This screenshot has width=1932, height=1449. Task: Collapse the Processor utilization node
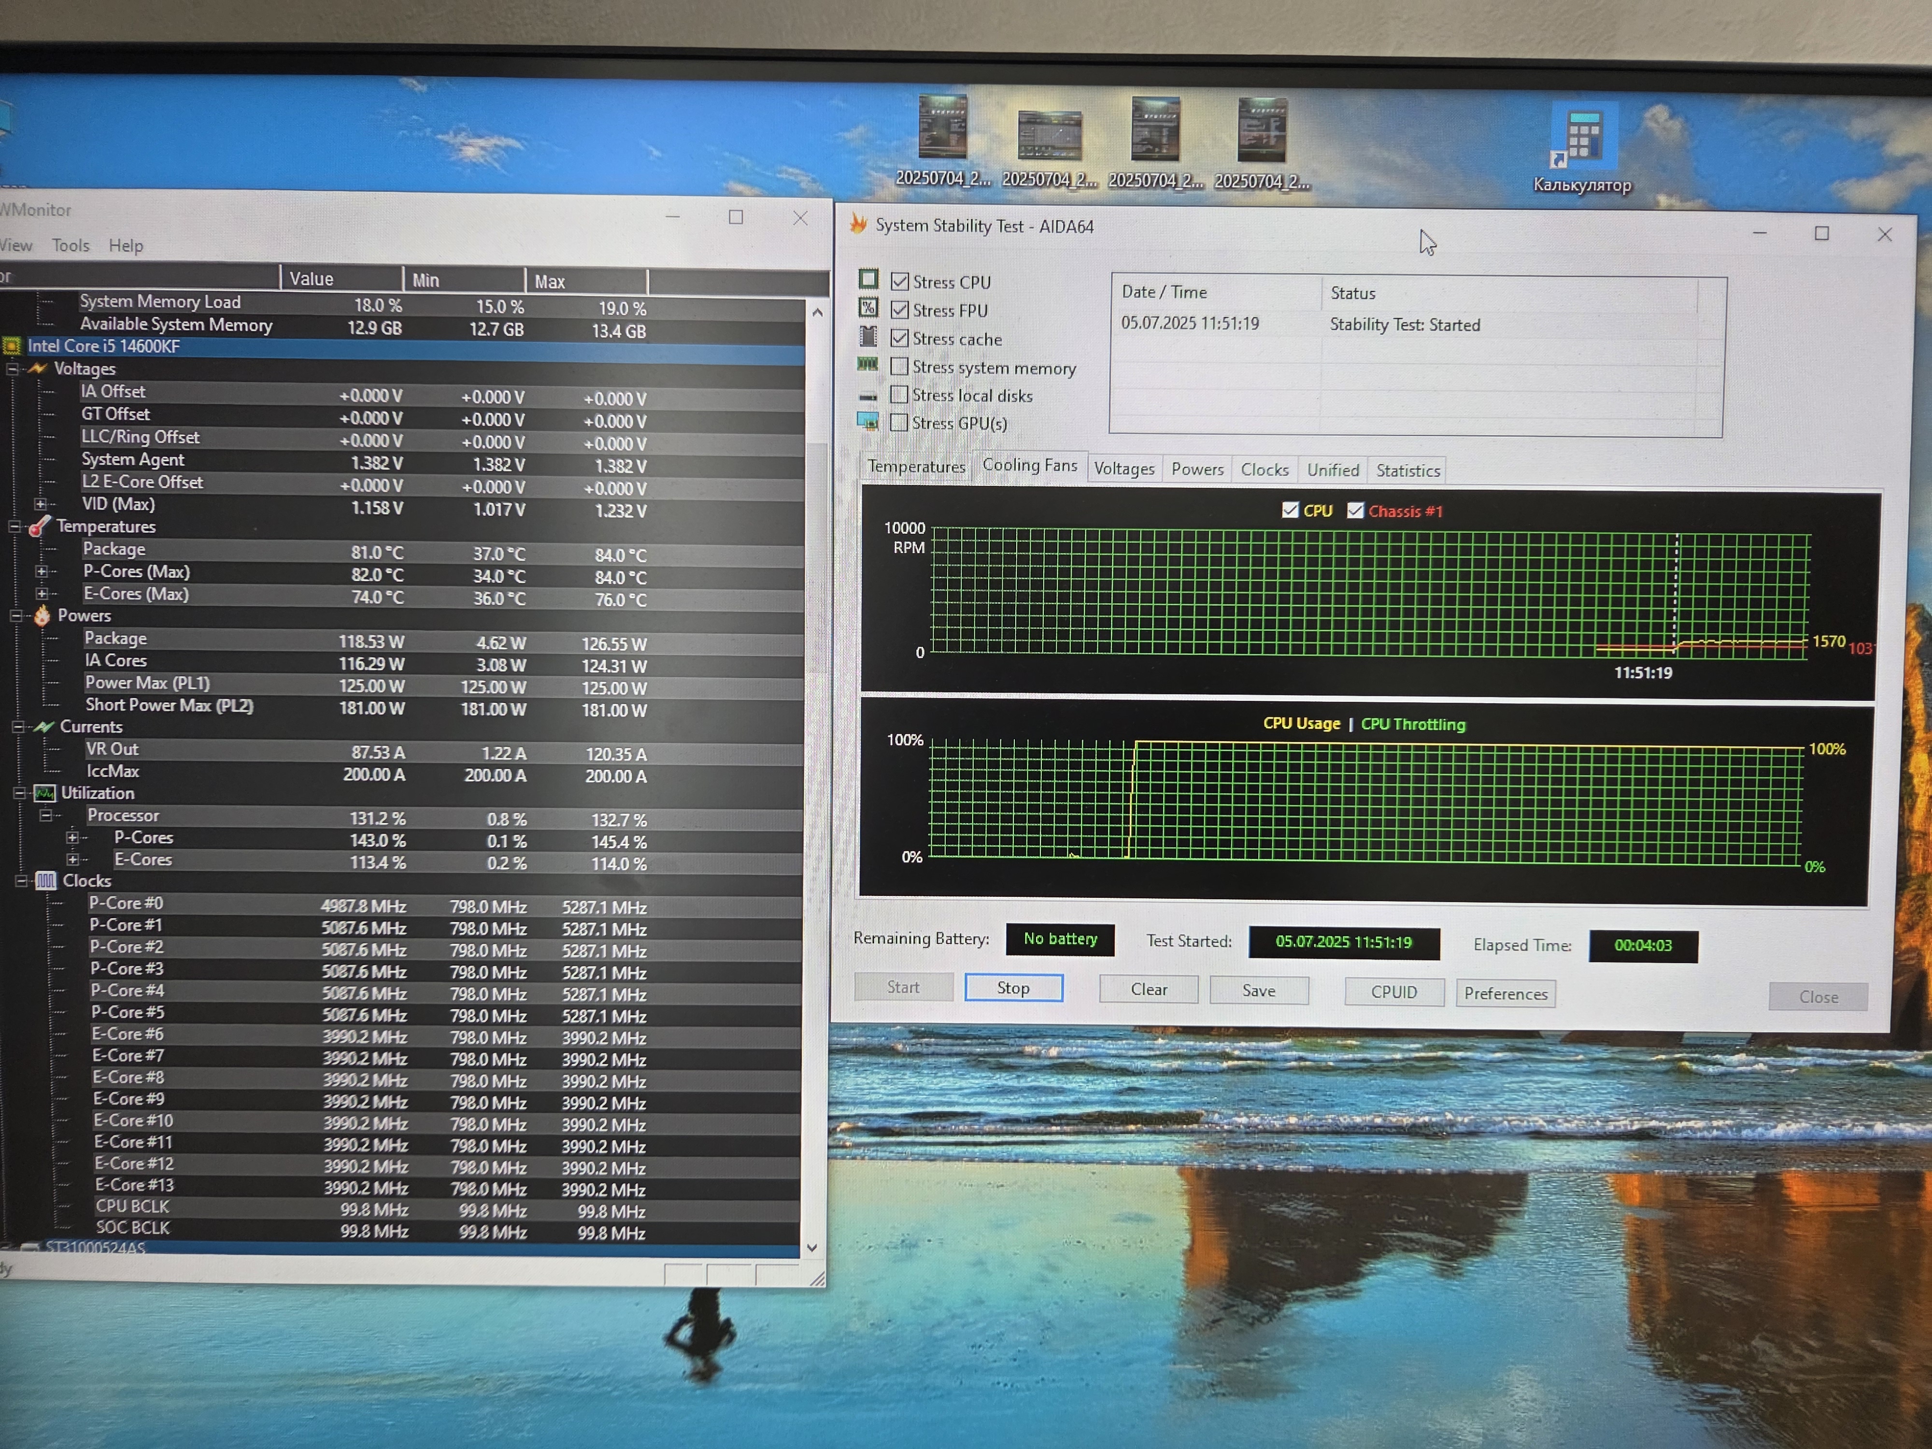tap(45, 816)
